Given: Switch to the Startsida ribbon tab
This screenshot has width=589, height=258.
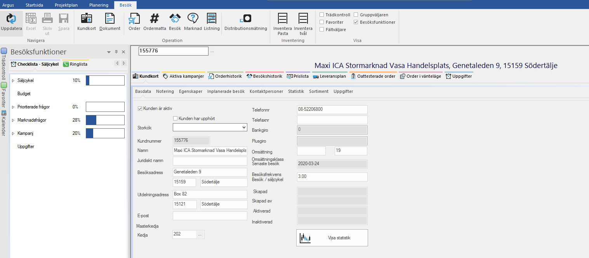Looking at the screenshot, I should coord(35,5).
